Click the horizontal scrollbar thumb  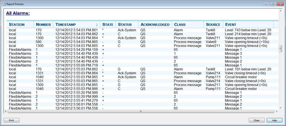point(141,111)
